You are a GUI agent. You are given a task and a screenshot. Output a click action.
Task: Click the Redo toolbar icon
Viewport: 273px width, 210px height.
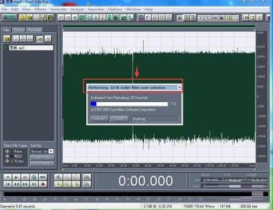pos(68,17)
